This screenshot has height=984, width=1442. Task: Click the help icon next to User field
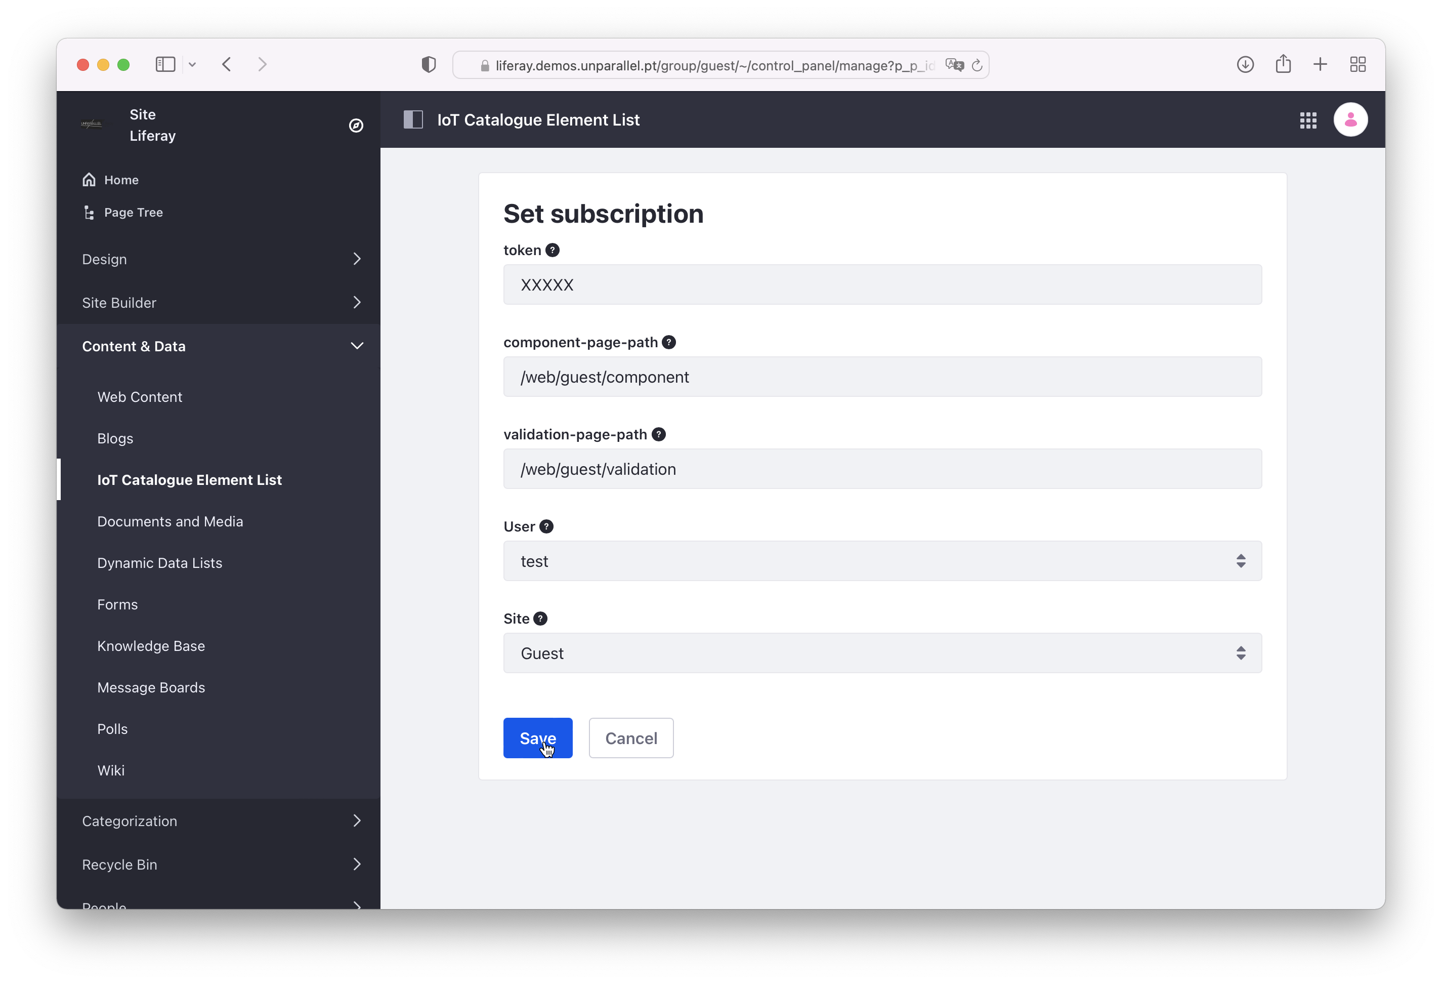[x=547, y=526]
